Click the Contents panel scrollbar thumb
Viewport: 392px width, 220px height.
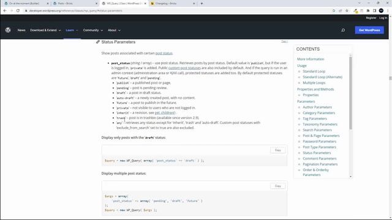[x=350, y=93]
